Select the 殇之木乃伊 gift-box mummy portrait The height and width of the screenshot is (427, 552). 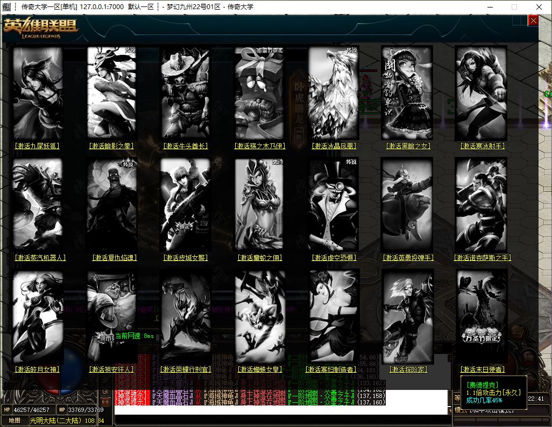coord(259,93)
